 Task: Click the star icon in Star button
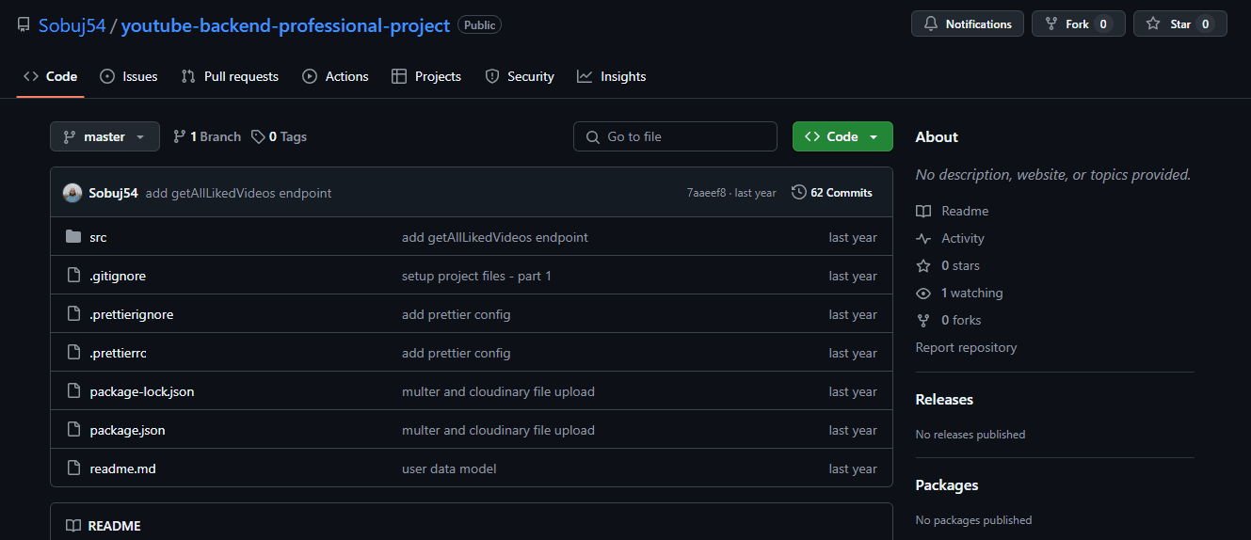[1153, 24]
